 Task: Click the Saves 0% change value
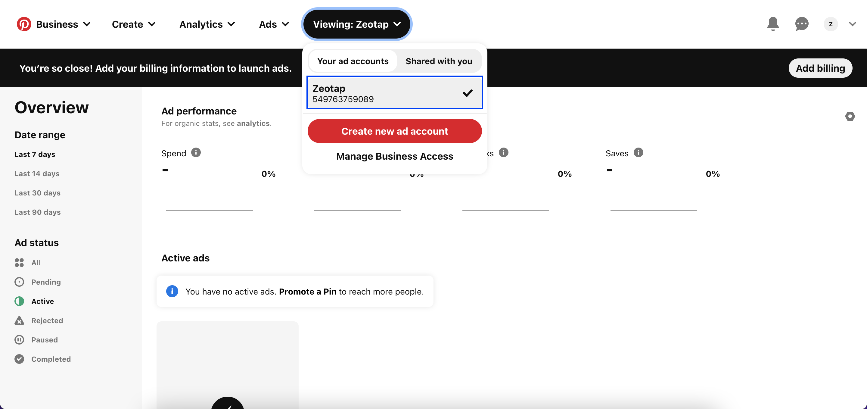(713, 174)
